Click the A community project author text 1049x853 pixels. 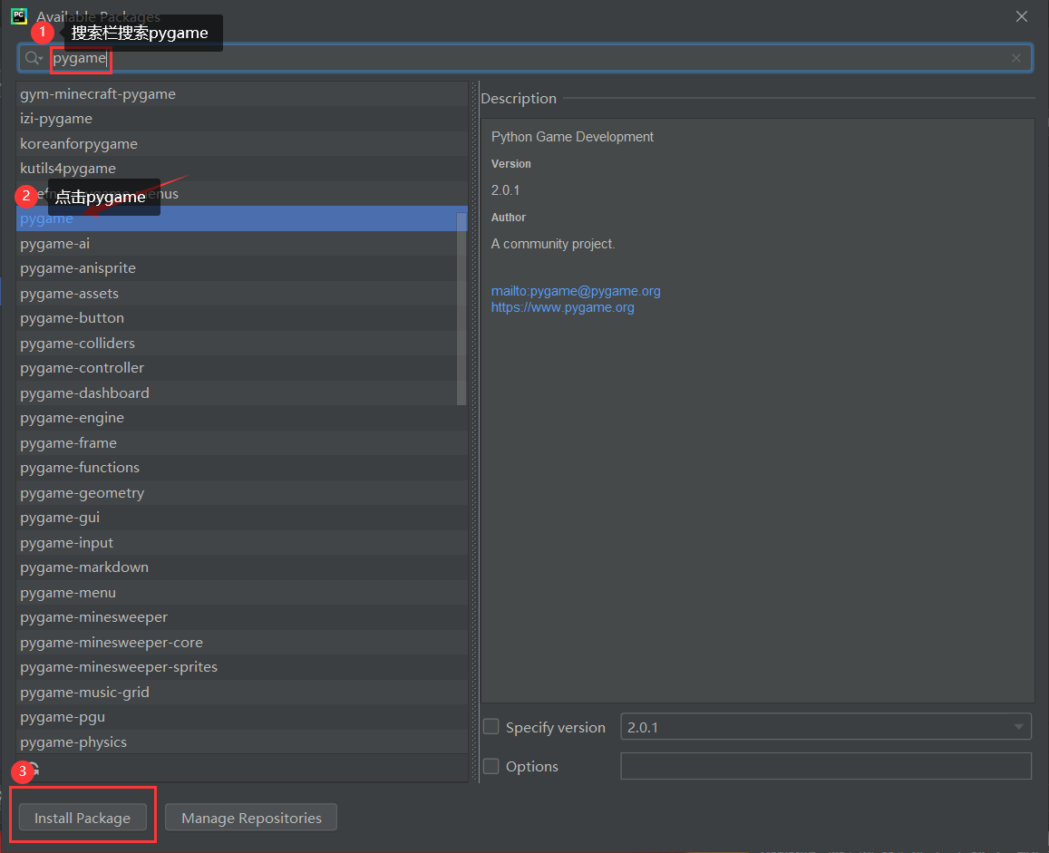coord(552,244)
